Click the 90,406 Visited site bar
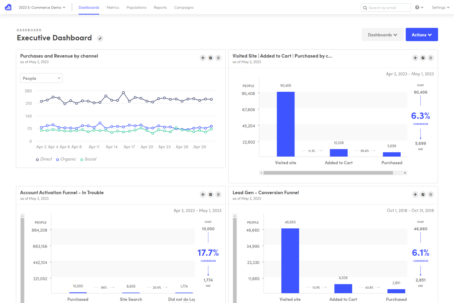The width and height of the screenshot is (454, 303). (286, 124)
